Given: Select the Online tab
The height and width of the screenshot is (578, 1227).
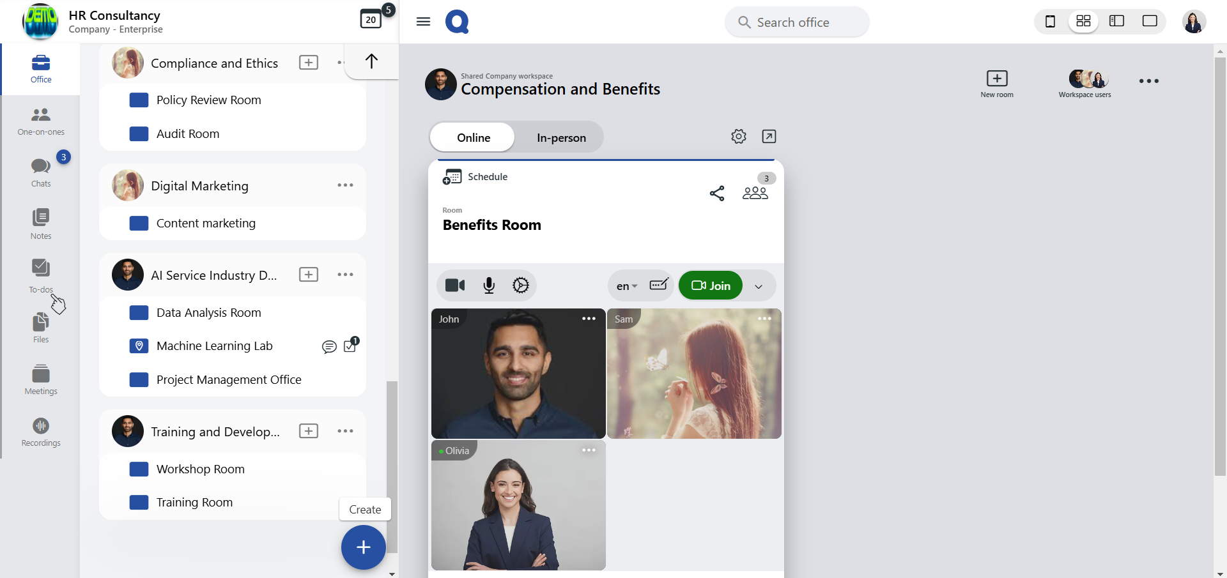Looking at the screenshot, I should [473, 138].
